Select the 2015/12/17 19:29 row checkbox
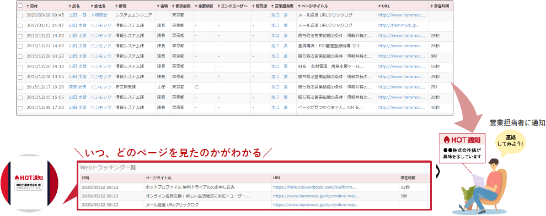Screen dimensions: 546x216 pos(20,87)
